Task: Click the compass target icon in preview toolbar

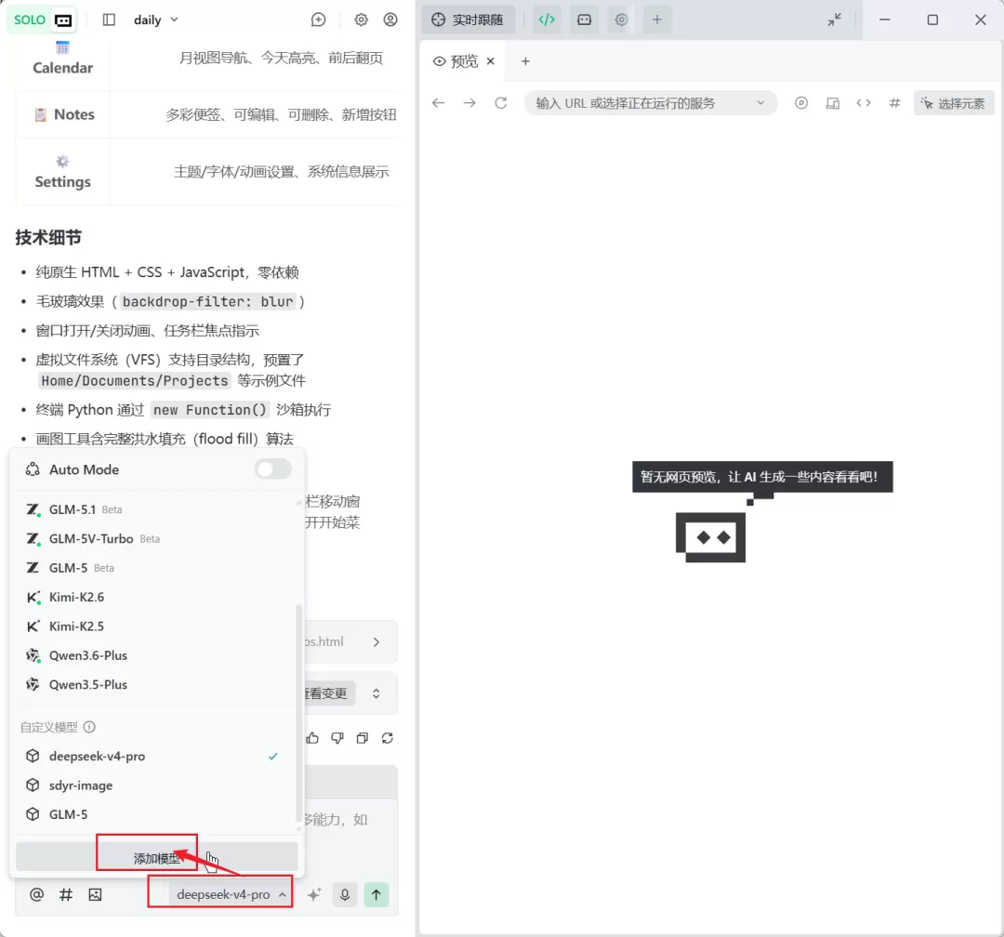Action: click(801, 103)
